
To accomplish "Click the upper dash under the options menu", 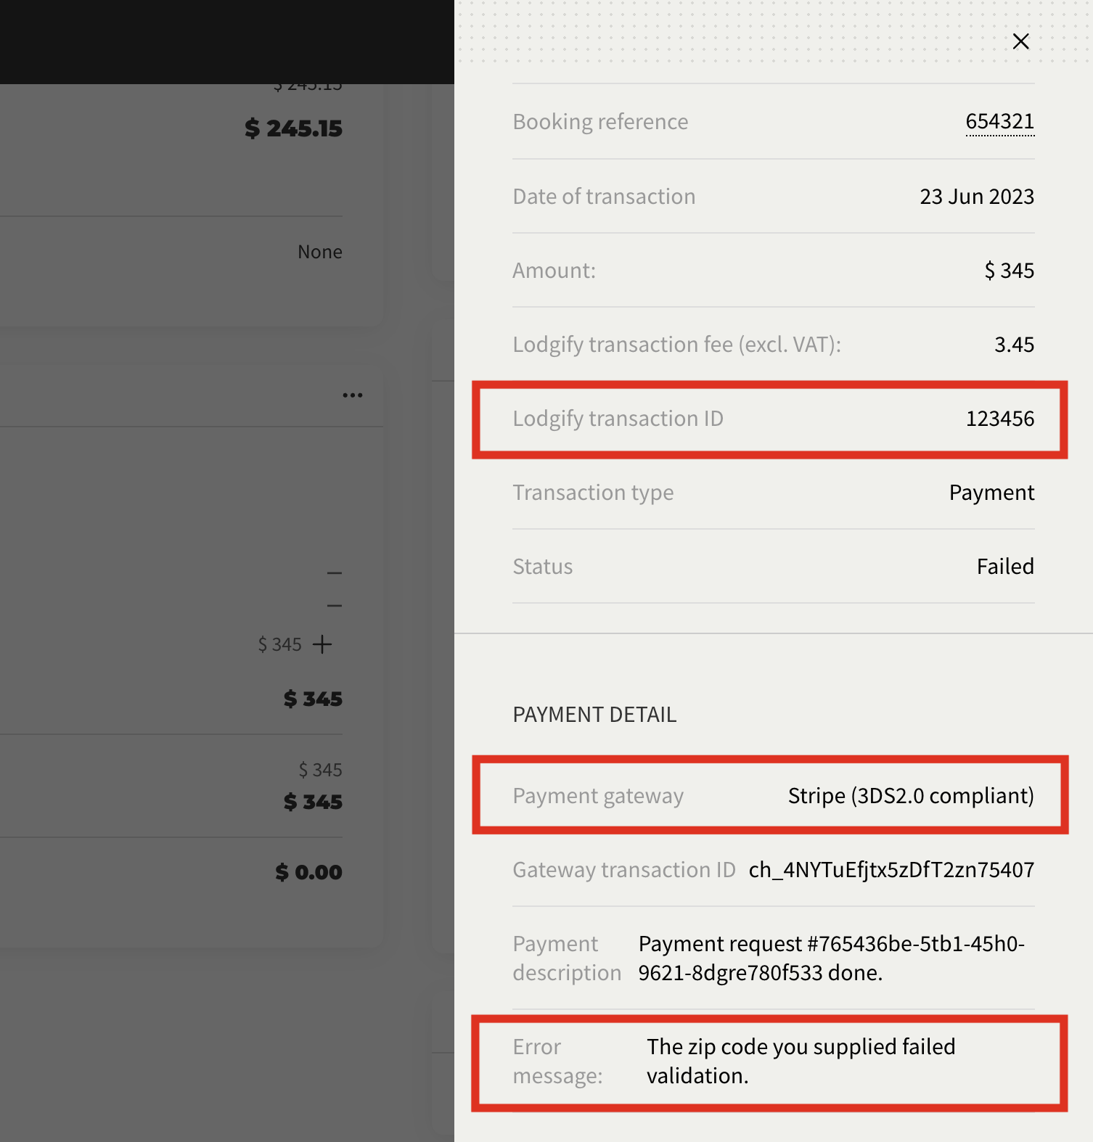I will 335,573.
